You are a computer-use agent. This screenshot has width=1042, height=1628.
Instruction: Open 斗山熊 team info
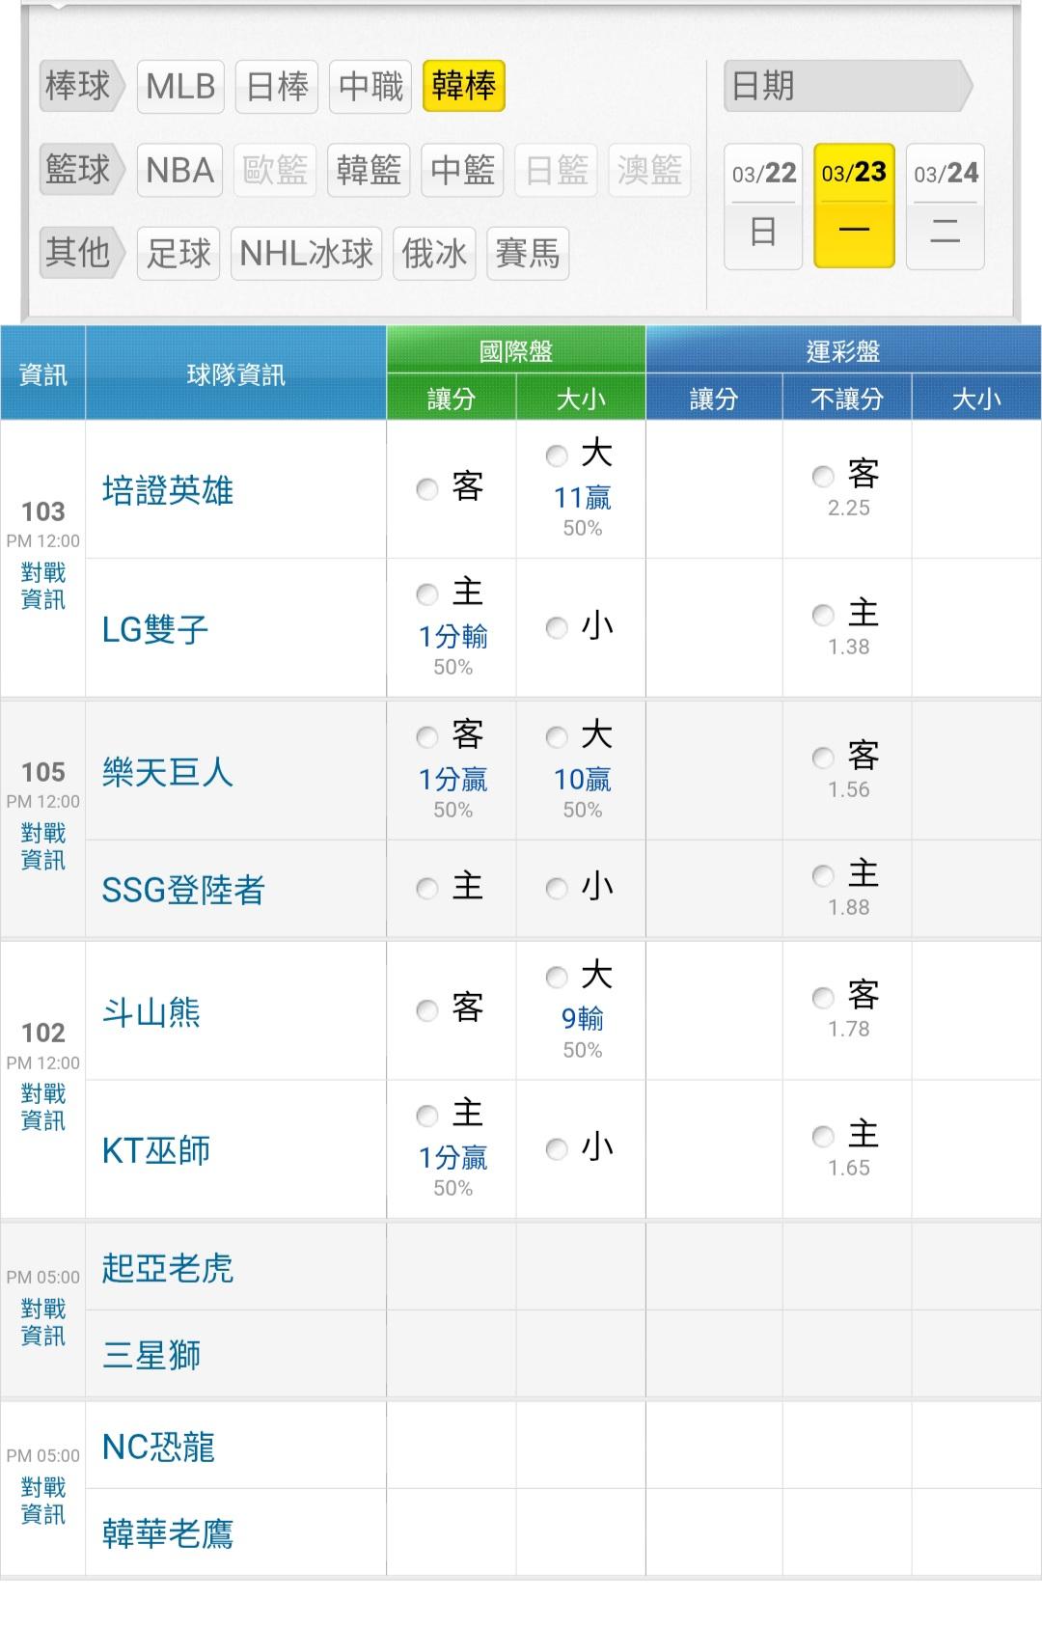151,1012
